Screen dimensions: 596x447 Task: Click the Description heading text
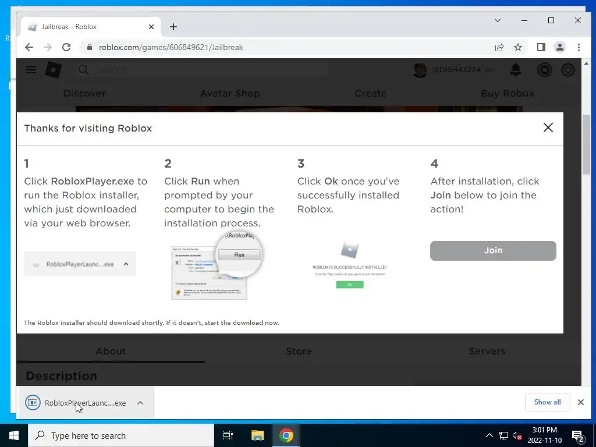pyautogui.click(x=61, y=375)
